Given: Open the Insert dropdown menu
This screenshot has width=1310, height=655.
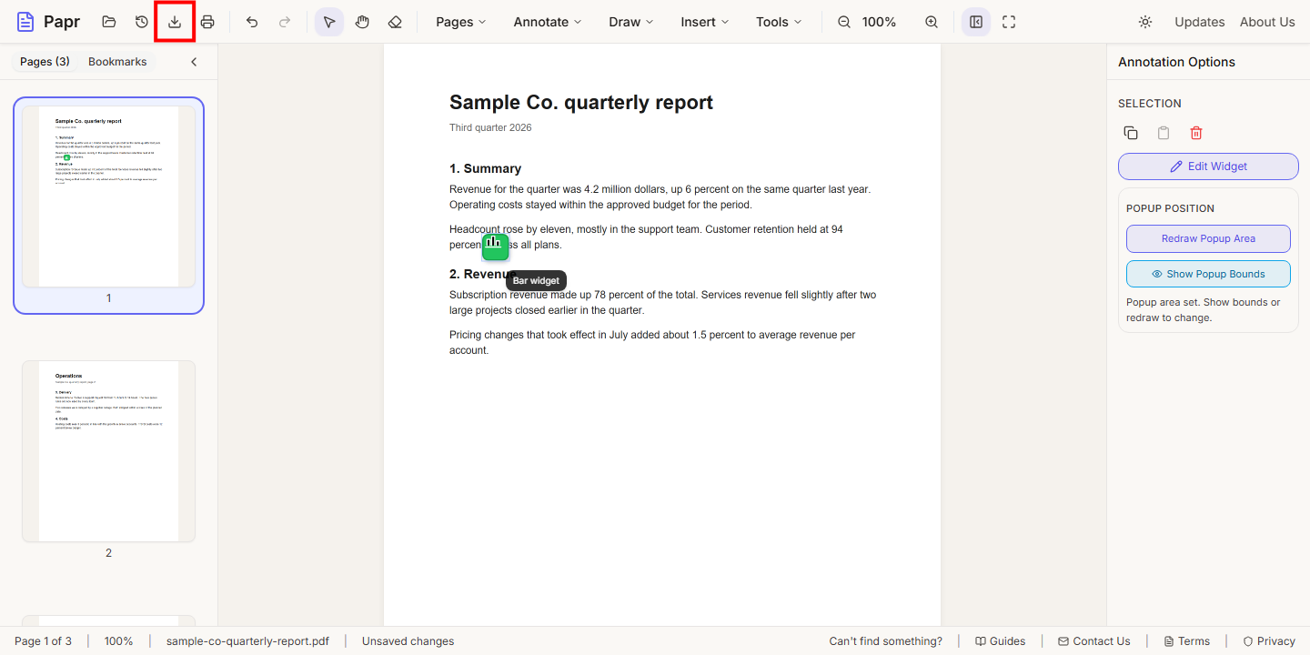Looking at the screenshot, I should 705,22.
